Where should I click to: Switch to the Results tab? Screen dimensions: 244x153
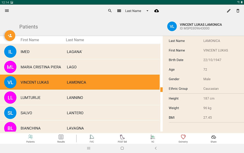[61, 139]
